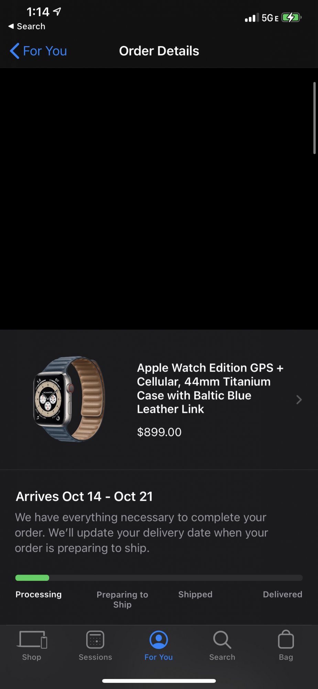Screen dimensions: 318x689
Task: Tap the Shipped stage label
Action: click(195, 594)
